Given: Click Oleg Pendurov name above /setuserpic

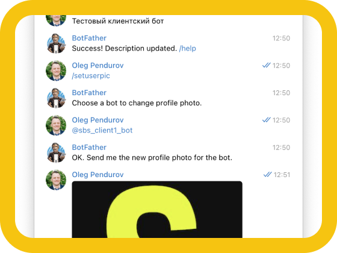Looking at the screenshot, I should (97, 66).
